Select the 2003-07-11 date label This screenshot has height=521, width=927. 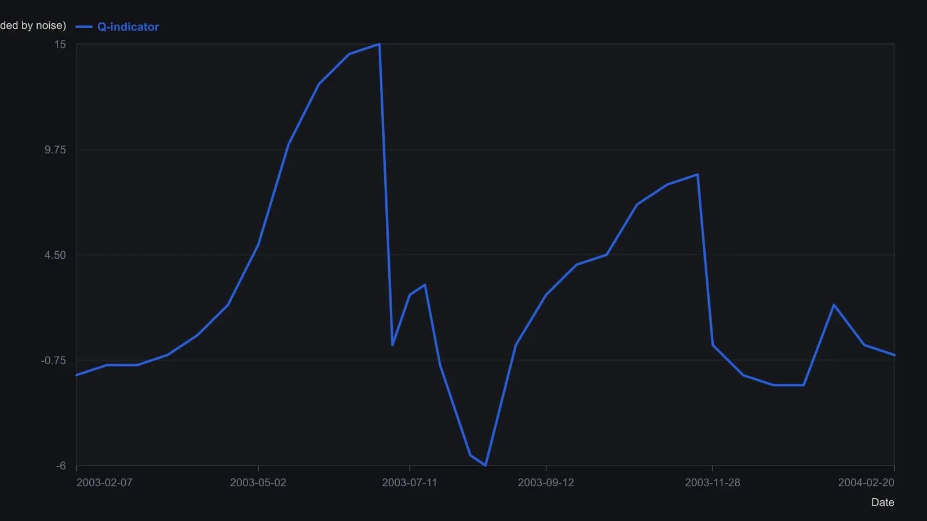tap(410, 483)
